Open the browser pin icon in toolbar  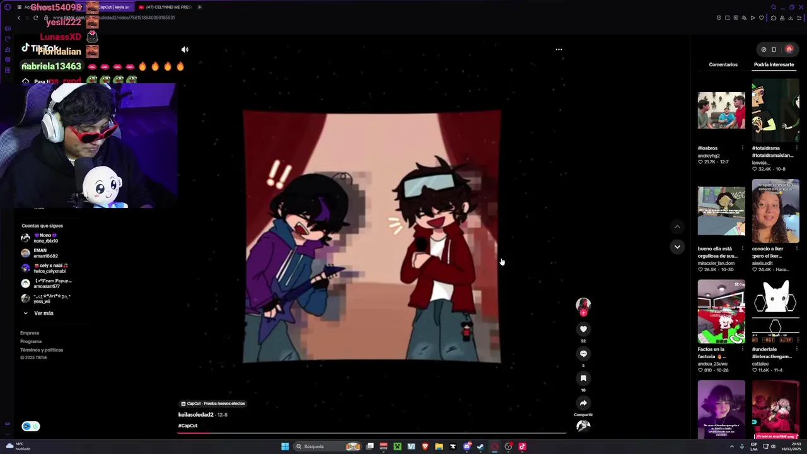click(x=719, y=18)
